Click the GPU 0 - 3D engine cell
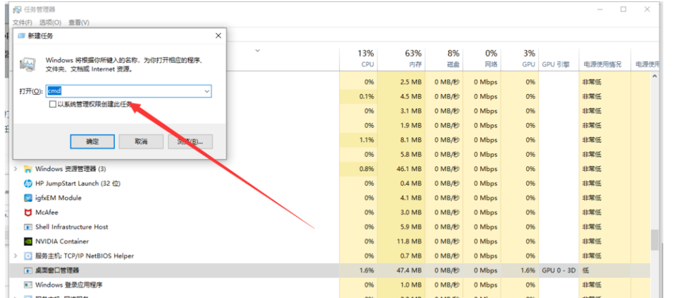The height and width of the screenshot is (298, 675). [x=559, y=271]
